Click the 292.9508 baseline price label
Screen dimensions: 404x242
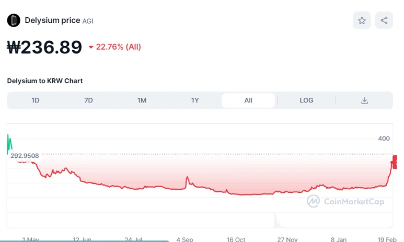click(25, 156)
